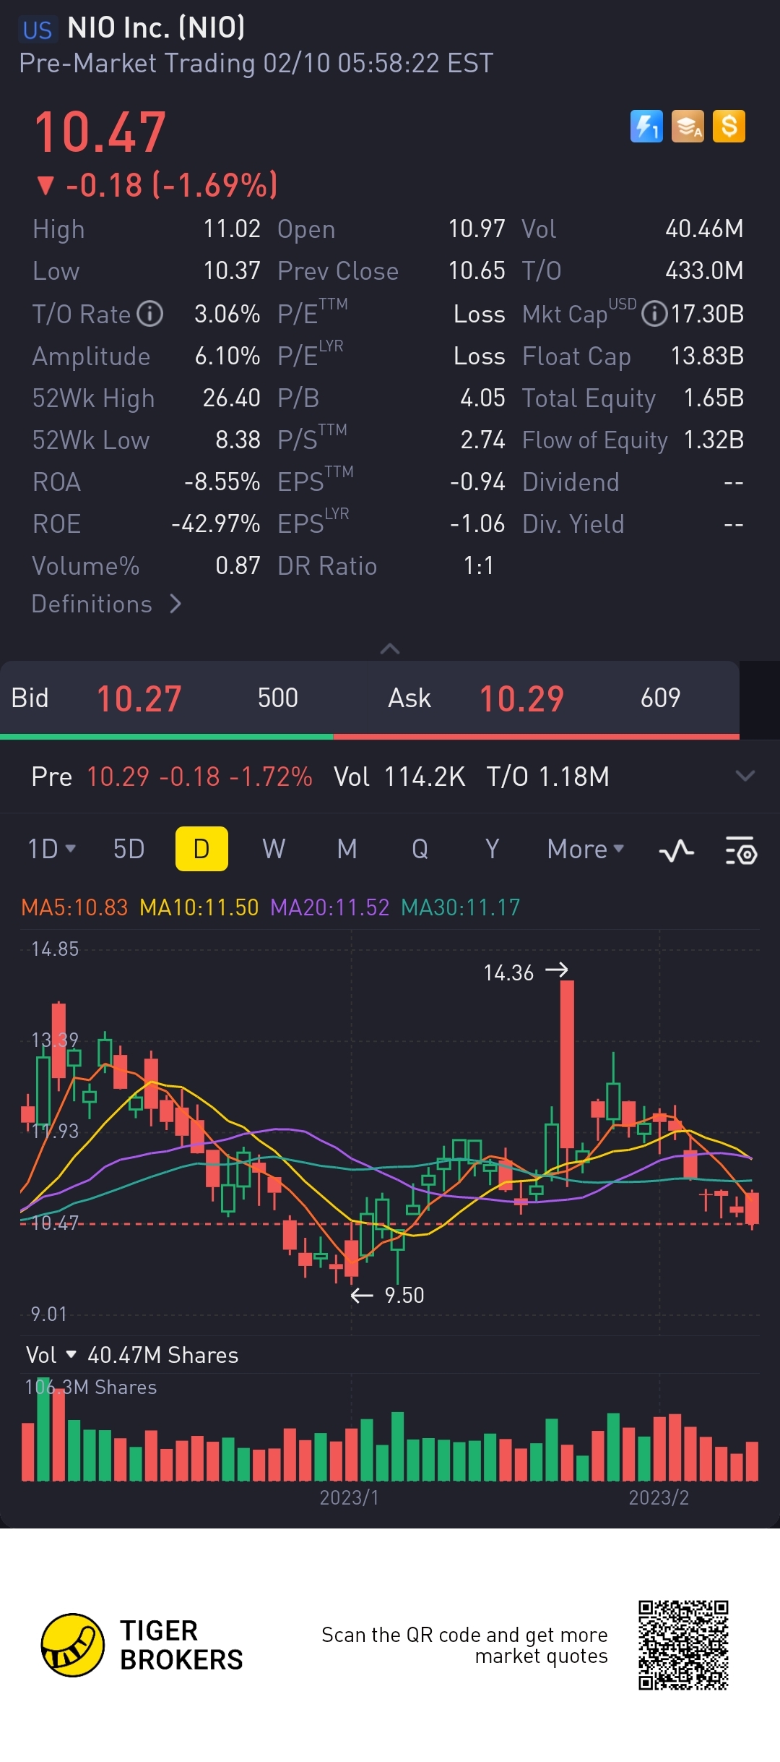
Task: Switch to the 5D chart tab
Action: click(x=129, y=849)
